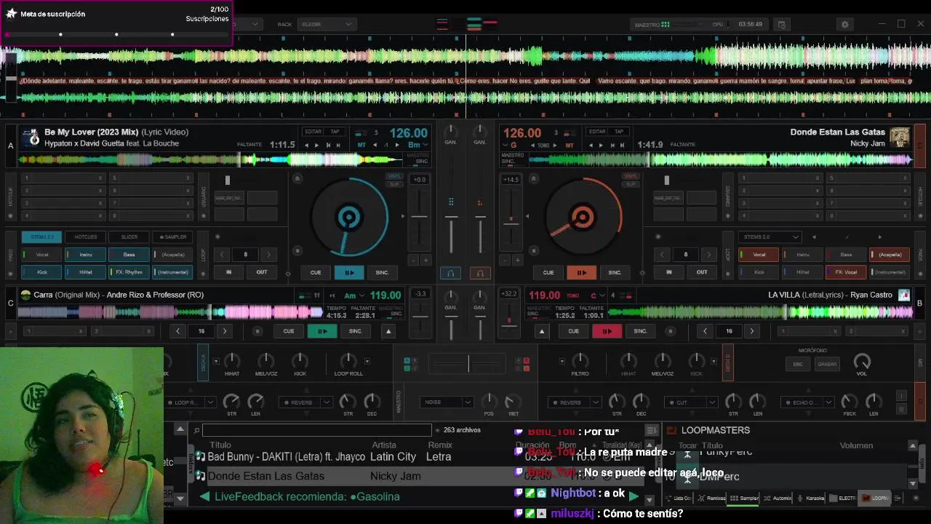
Task: Click the left arrow beside LiveFeedback recomienda
Action: pos(204,496)
